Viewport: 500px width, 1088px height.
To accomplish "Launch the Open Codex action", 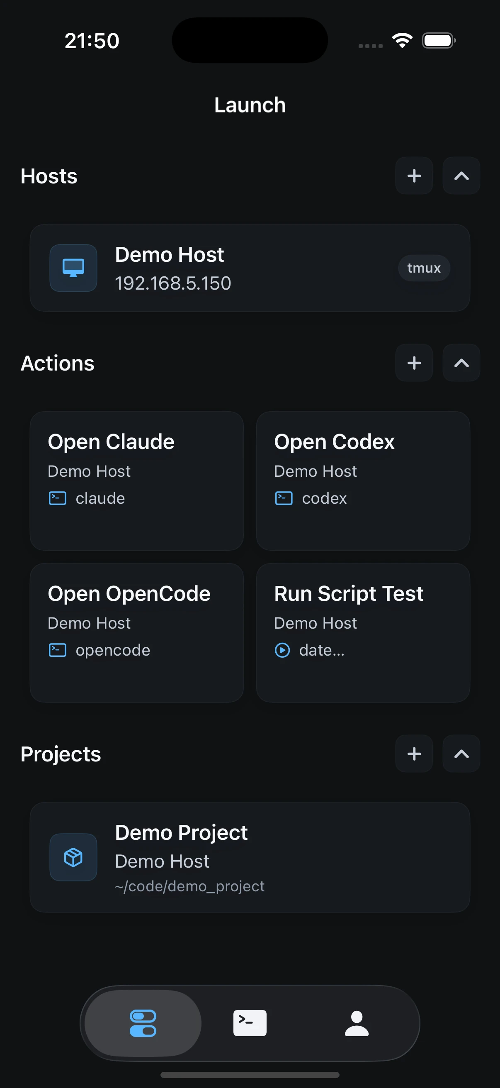I will 363,481.
